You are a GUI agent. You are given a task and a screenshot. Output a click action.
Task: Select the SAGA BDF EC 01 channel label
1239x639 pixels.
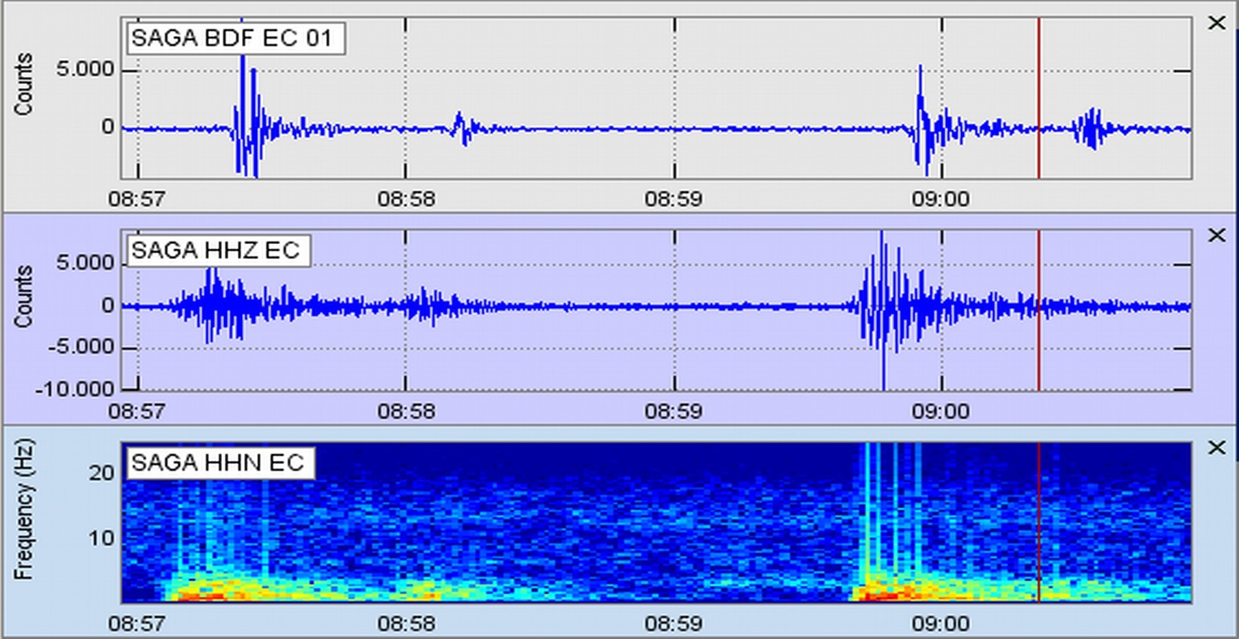click(x=236, y=38)
